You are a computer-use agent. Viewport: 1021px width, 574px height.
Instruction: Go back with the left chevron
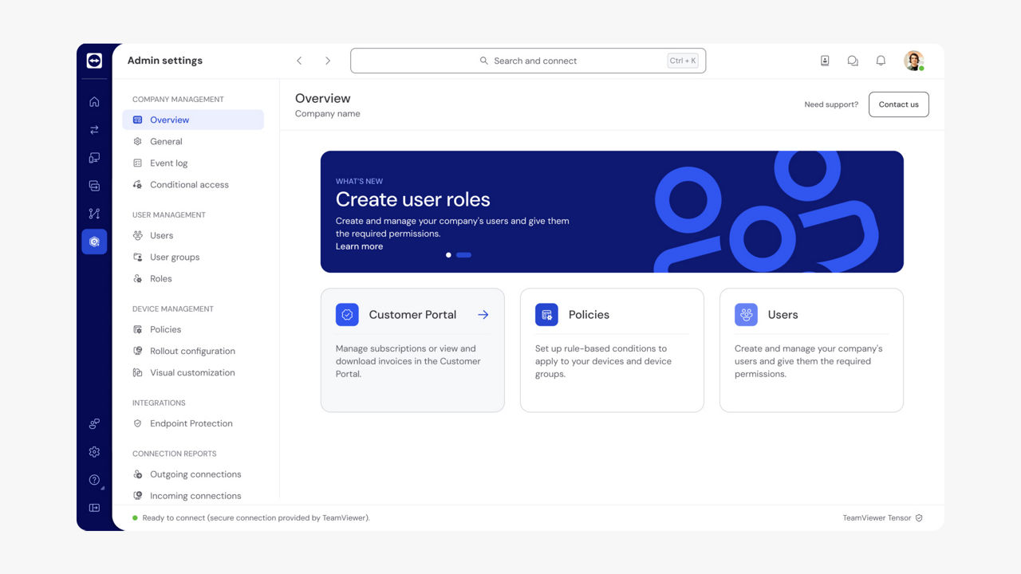pos(299,61)
